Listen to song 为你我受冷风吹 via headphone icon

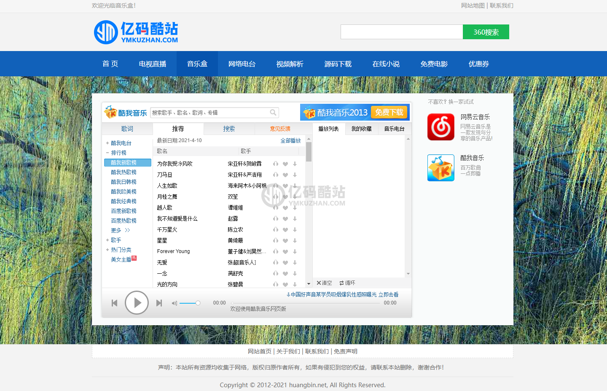click(x=276, y=164)
